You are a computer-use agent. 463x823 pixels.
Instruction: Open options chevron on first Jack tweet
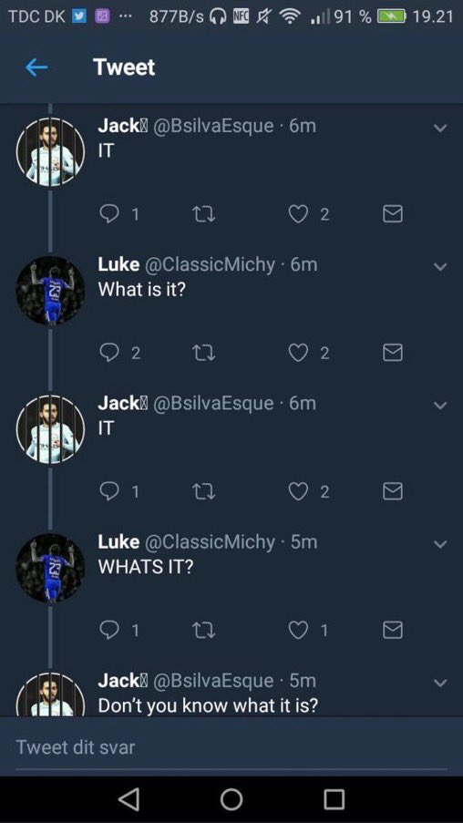(440, 129)
